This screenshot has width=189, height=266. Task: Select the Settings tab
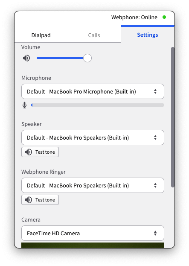point(148,35)
